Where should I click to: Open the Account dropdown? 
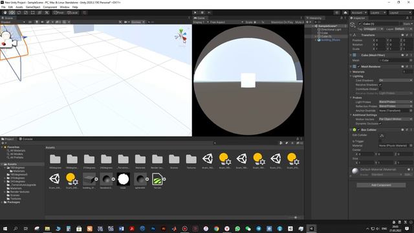(x=358, y=13)
